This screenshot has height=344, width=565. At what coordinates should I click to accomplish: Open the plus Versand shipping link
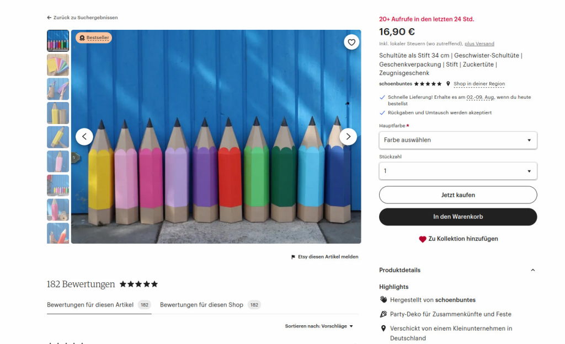[x=479, y=44]
